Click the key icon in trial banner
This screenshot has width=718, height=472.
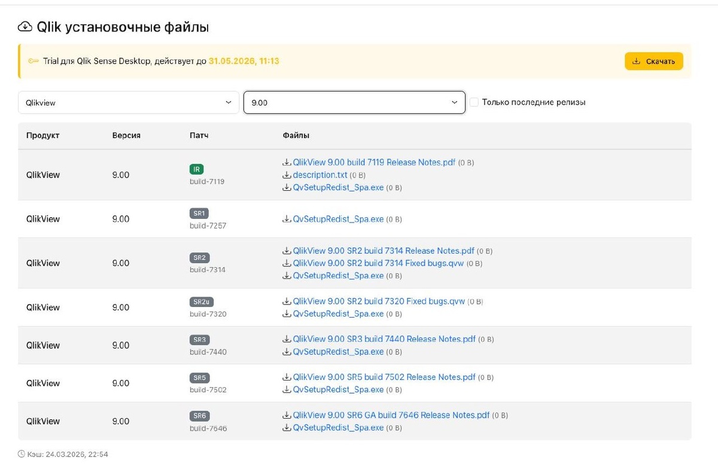(34, 61)
